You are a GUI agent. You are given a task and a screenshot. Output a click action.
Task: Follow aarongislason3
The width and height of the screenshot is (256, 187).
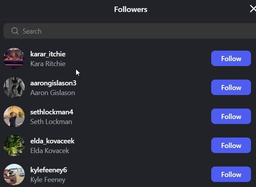231,87
